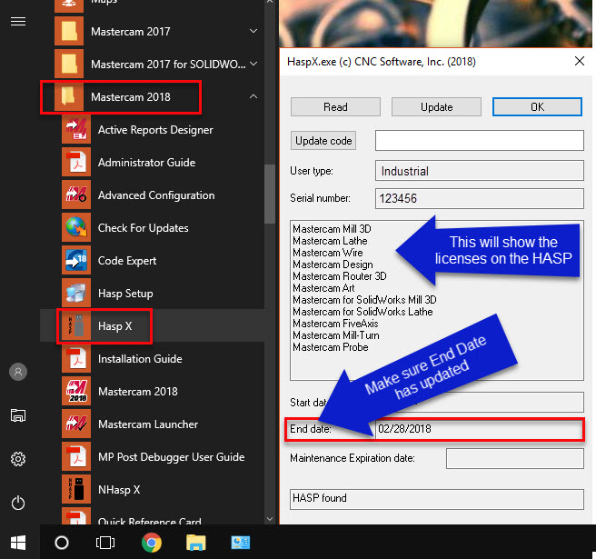Click the Update button in HaspX

pos(436,107)
